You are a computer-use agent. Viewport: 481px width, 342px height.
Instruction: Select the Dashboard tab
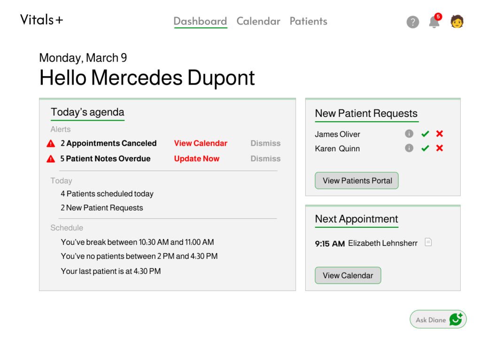(200, 21)
